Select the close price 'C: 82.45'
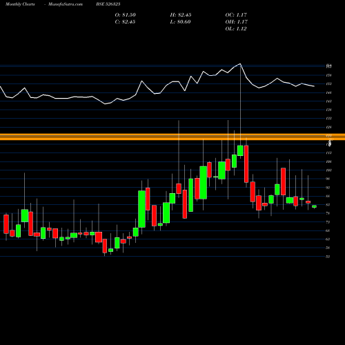 pyautogui.click(x=125, y=22)
